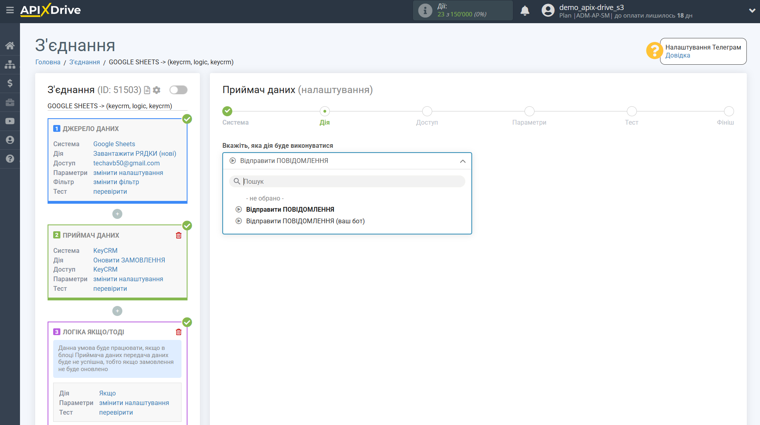Open the billing dollar sidebar icon
This screenshot has height=425, width=760.
pyautogui.click(x=10, y=83)
